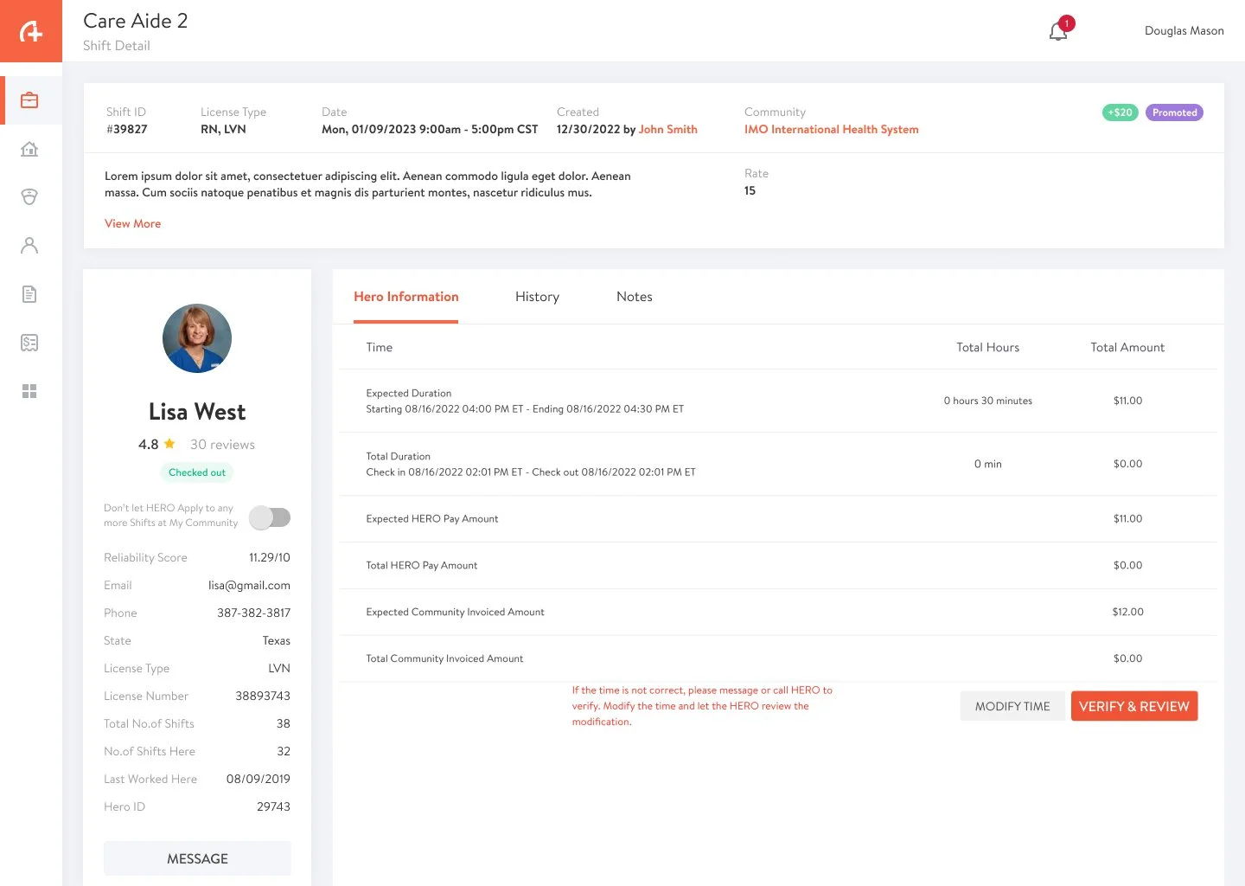The image size is (1245, 886).
Task: Open the person profile sidebar icon
Action: point(29,246)
